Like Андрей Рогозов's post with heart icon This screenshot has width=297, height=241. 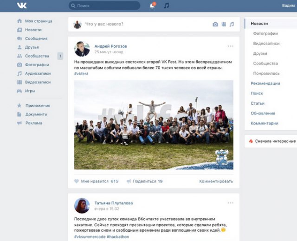coord(76,181)
